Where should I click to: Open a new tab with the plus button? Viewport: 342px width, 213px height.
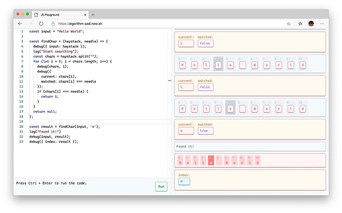point(93,15)
